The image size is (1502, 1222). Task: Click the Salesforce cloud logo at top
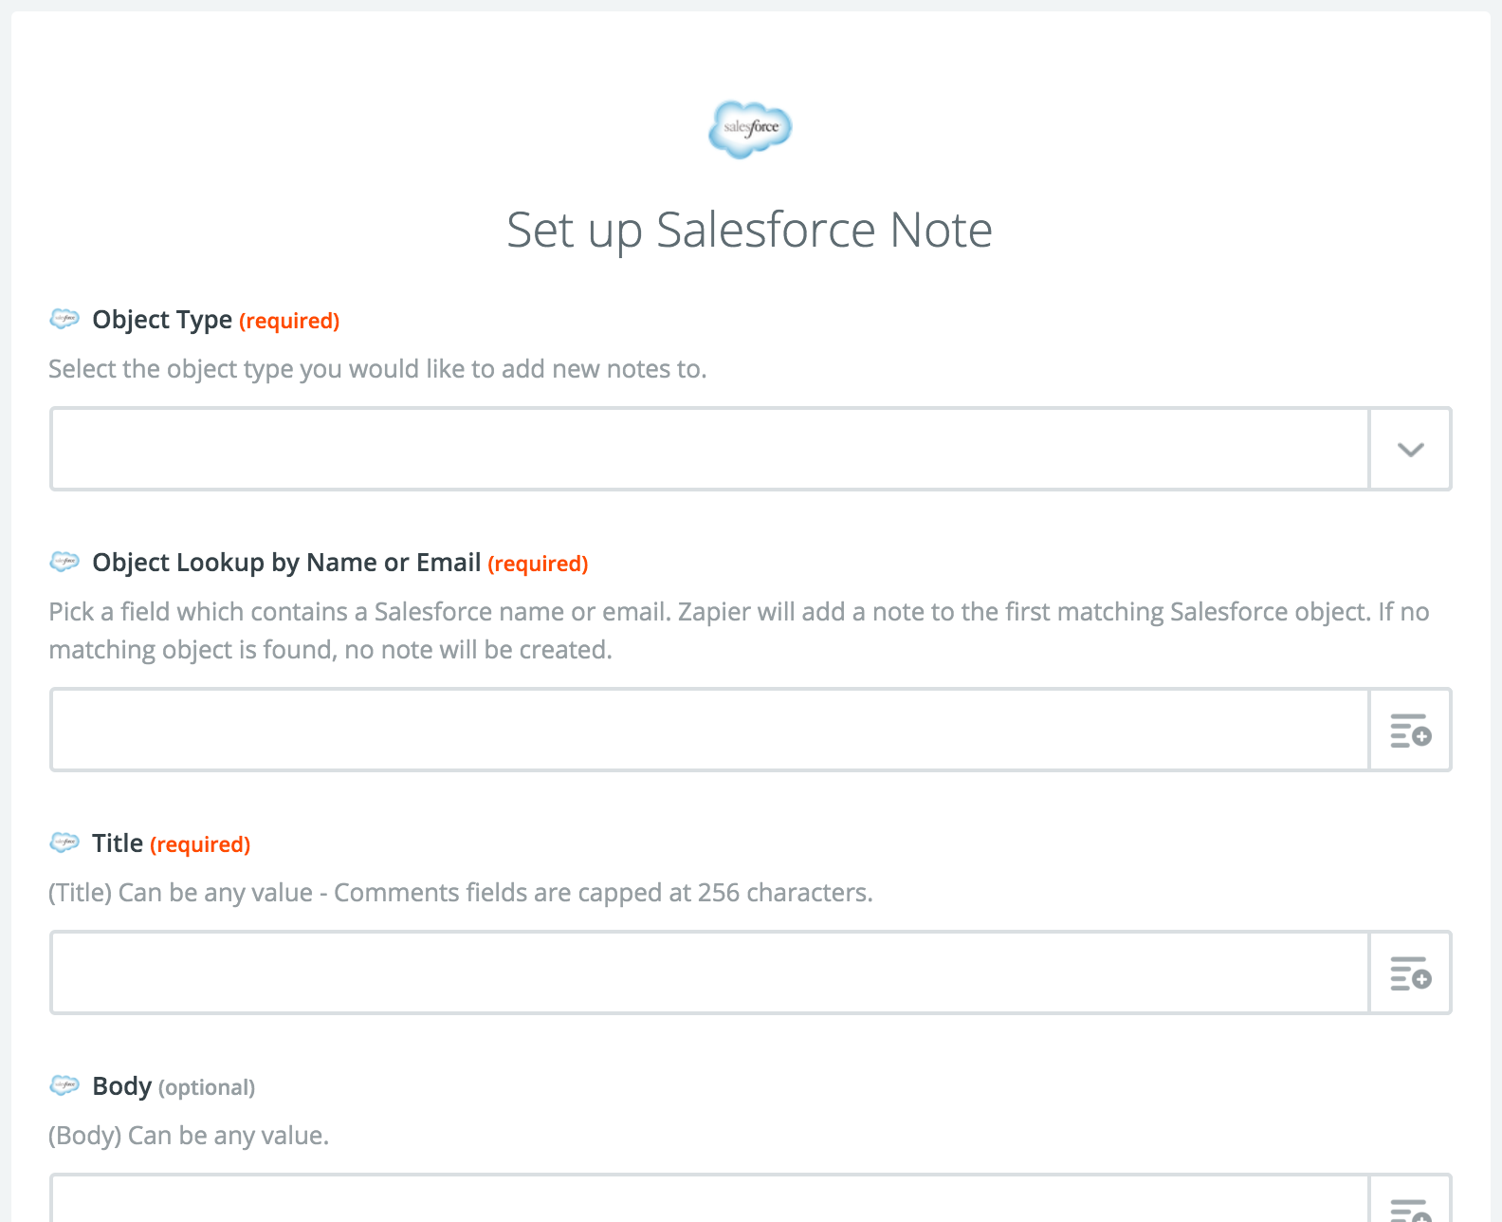pyautogui.click(x=750, y=129)
